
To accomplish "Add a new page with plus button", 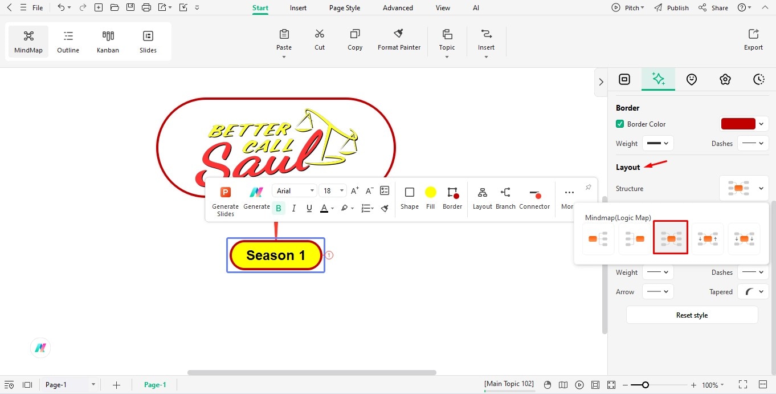I will 116,385.
